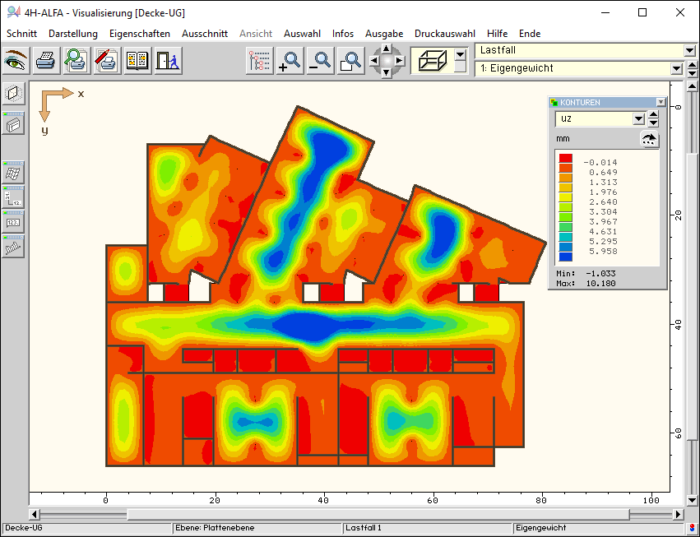
Task: Toggle the spring supports display button
Action: (14, 246)
